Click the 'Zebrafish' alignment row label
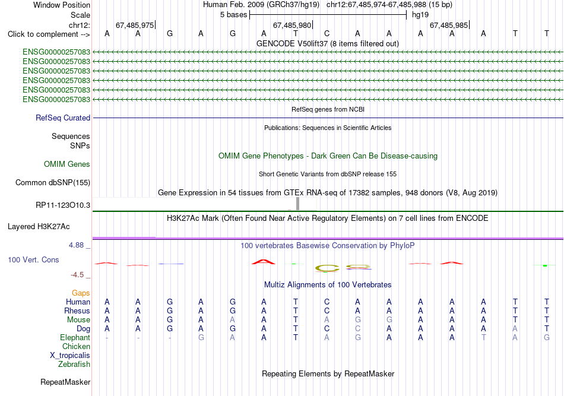Screen dimensions: 564x396 coord(74,365)
